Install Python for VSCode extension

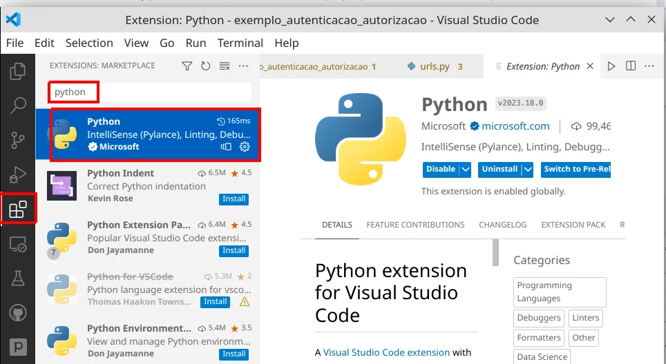coord(216,302)
